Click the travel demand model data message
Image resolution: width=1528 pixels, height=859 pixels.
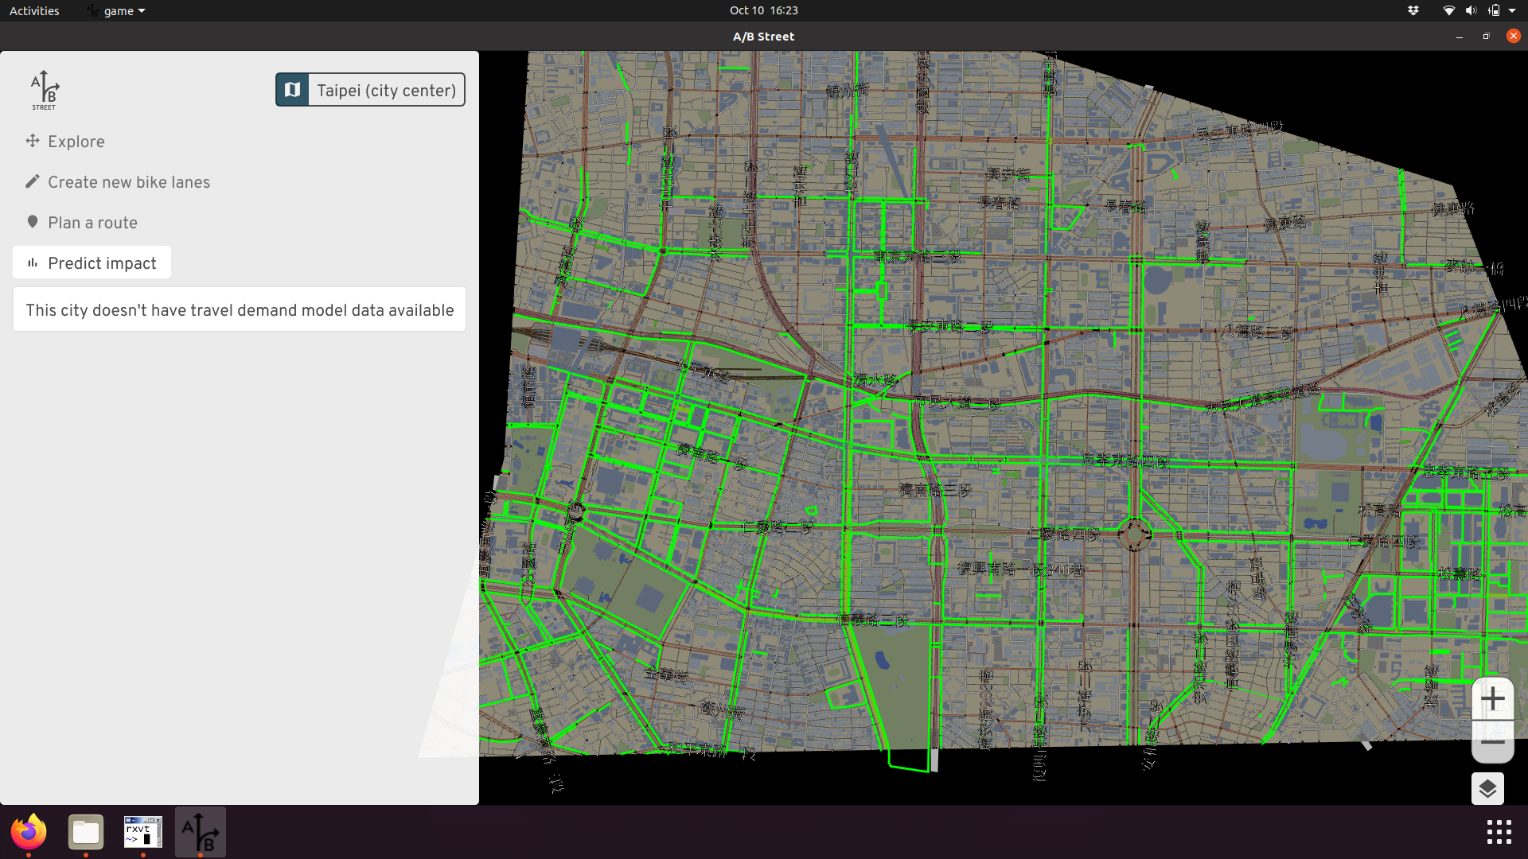pyautogui.click(x=240, y=309)
